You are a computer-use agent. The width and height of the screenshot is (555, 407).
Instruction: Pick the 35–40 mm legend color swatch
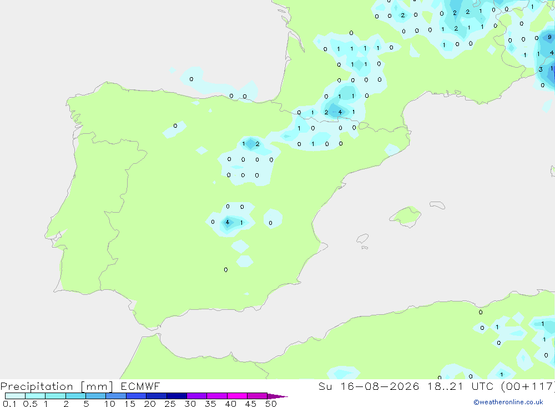[217, 396]
